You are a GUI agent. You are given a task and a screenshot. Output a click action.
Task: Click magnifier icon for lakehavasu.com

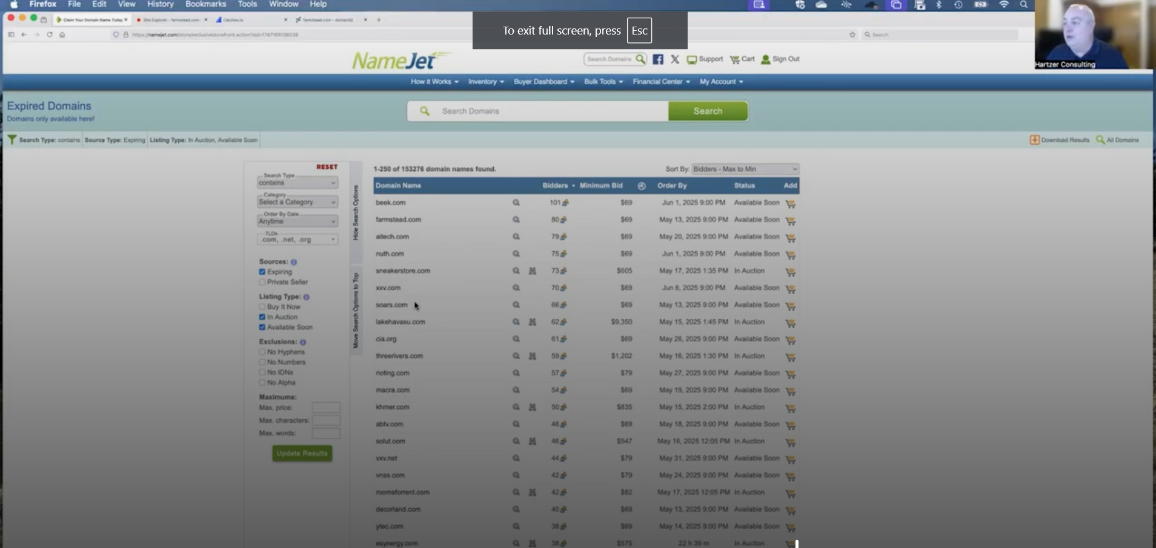(516, 322)
